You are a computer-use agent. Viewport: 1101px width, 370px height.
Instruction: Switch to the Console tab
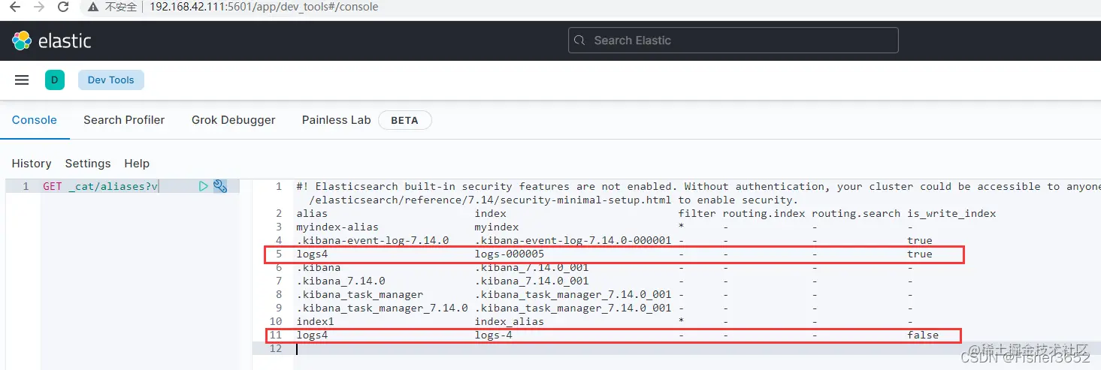click(x=35, y=119)
